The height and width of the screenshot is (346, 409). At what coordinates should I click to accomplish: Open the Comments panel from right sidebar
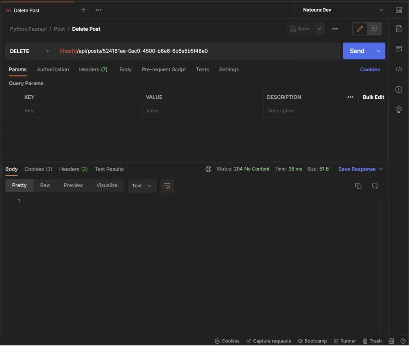point(399,49)
